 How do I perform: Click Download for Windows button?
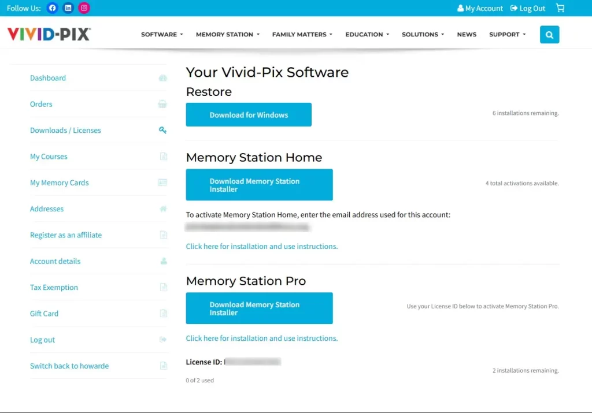[x=249, y=115]
